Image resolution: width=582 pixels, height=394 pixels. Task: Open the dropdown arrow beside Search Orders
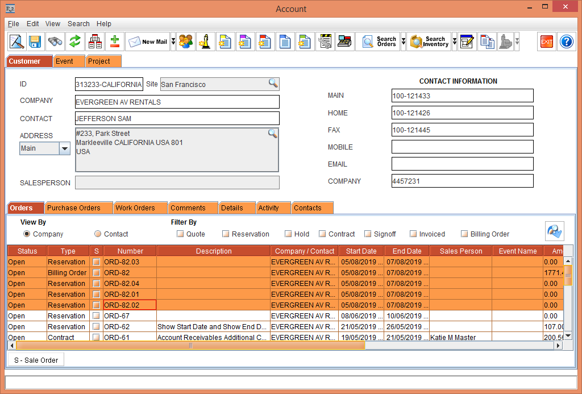403,42
